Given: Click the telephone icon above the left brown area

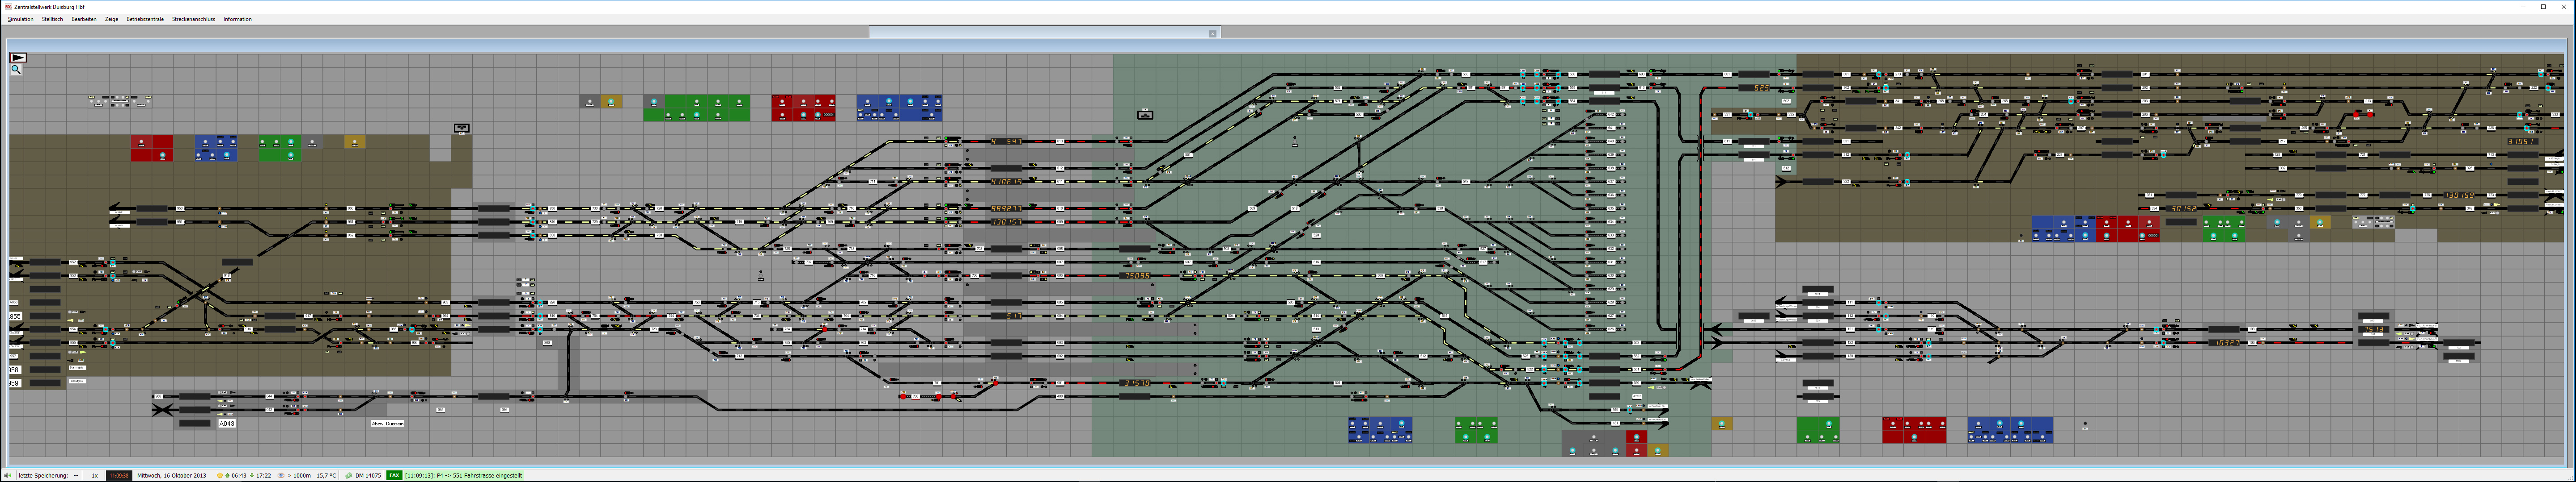Looking at the screenshot, I should tap(461, 128).
